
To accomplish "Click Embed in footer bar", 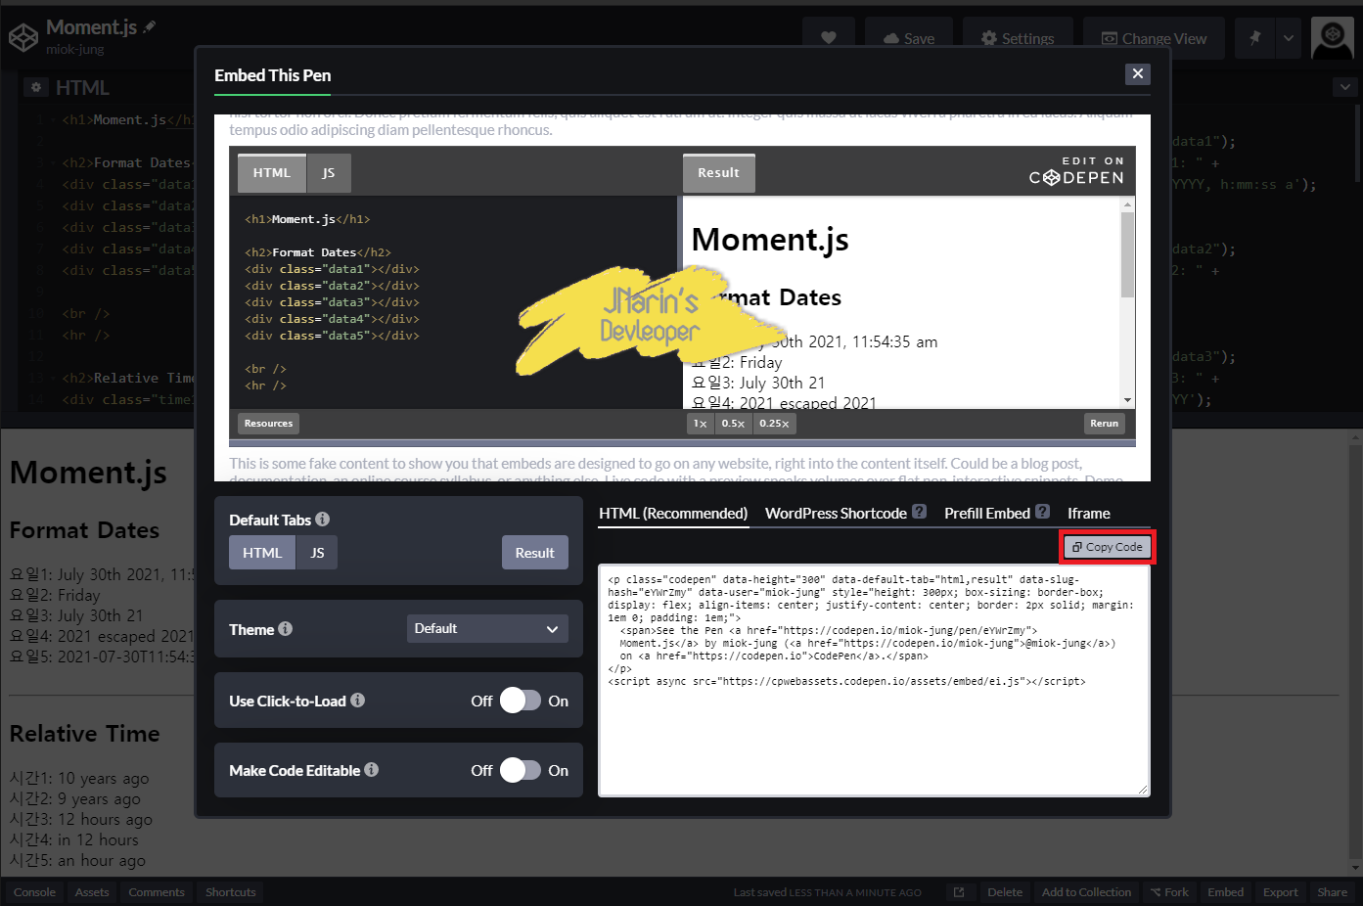I will [1225, 892].
